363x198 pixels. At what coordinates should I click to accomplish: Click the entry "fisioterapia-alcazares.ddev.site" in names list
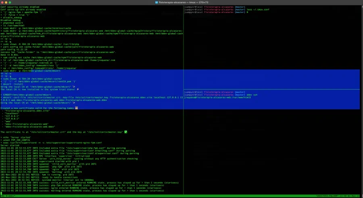(27, 111)
